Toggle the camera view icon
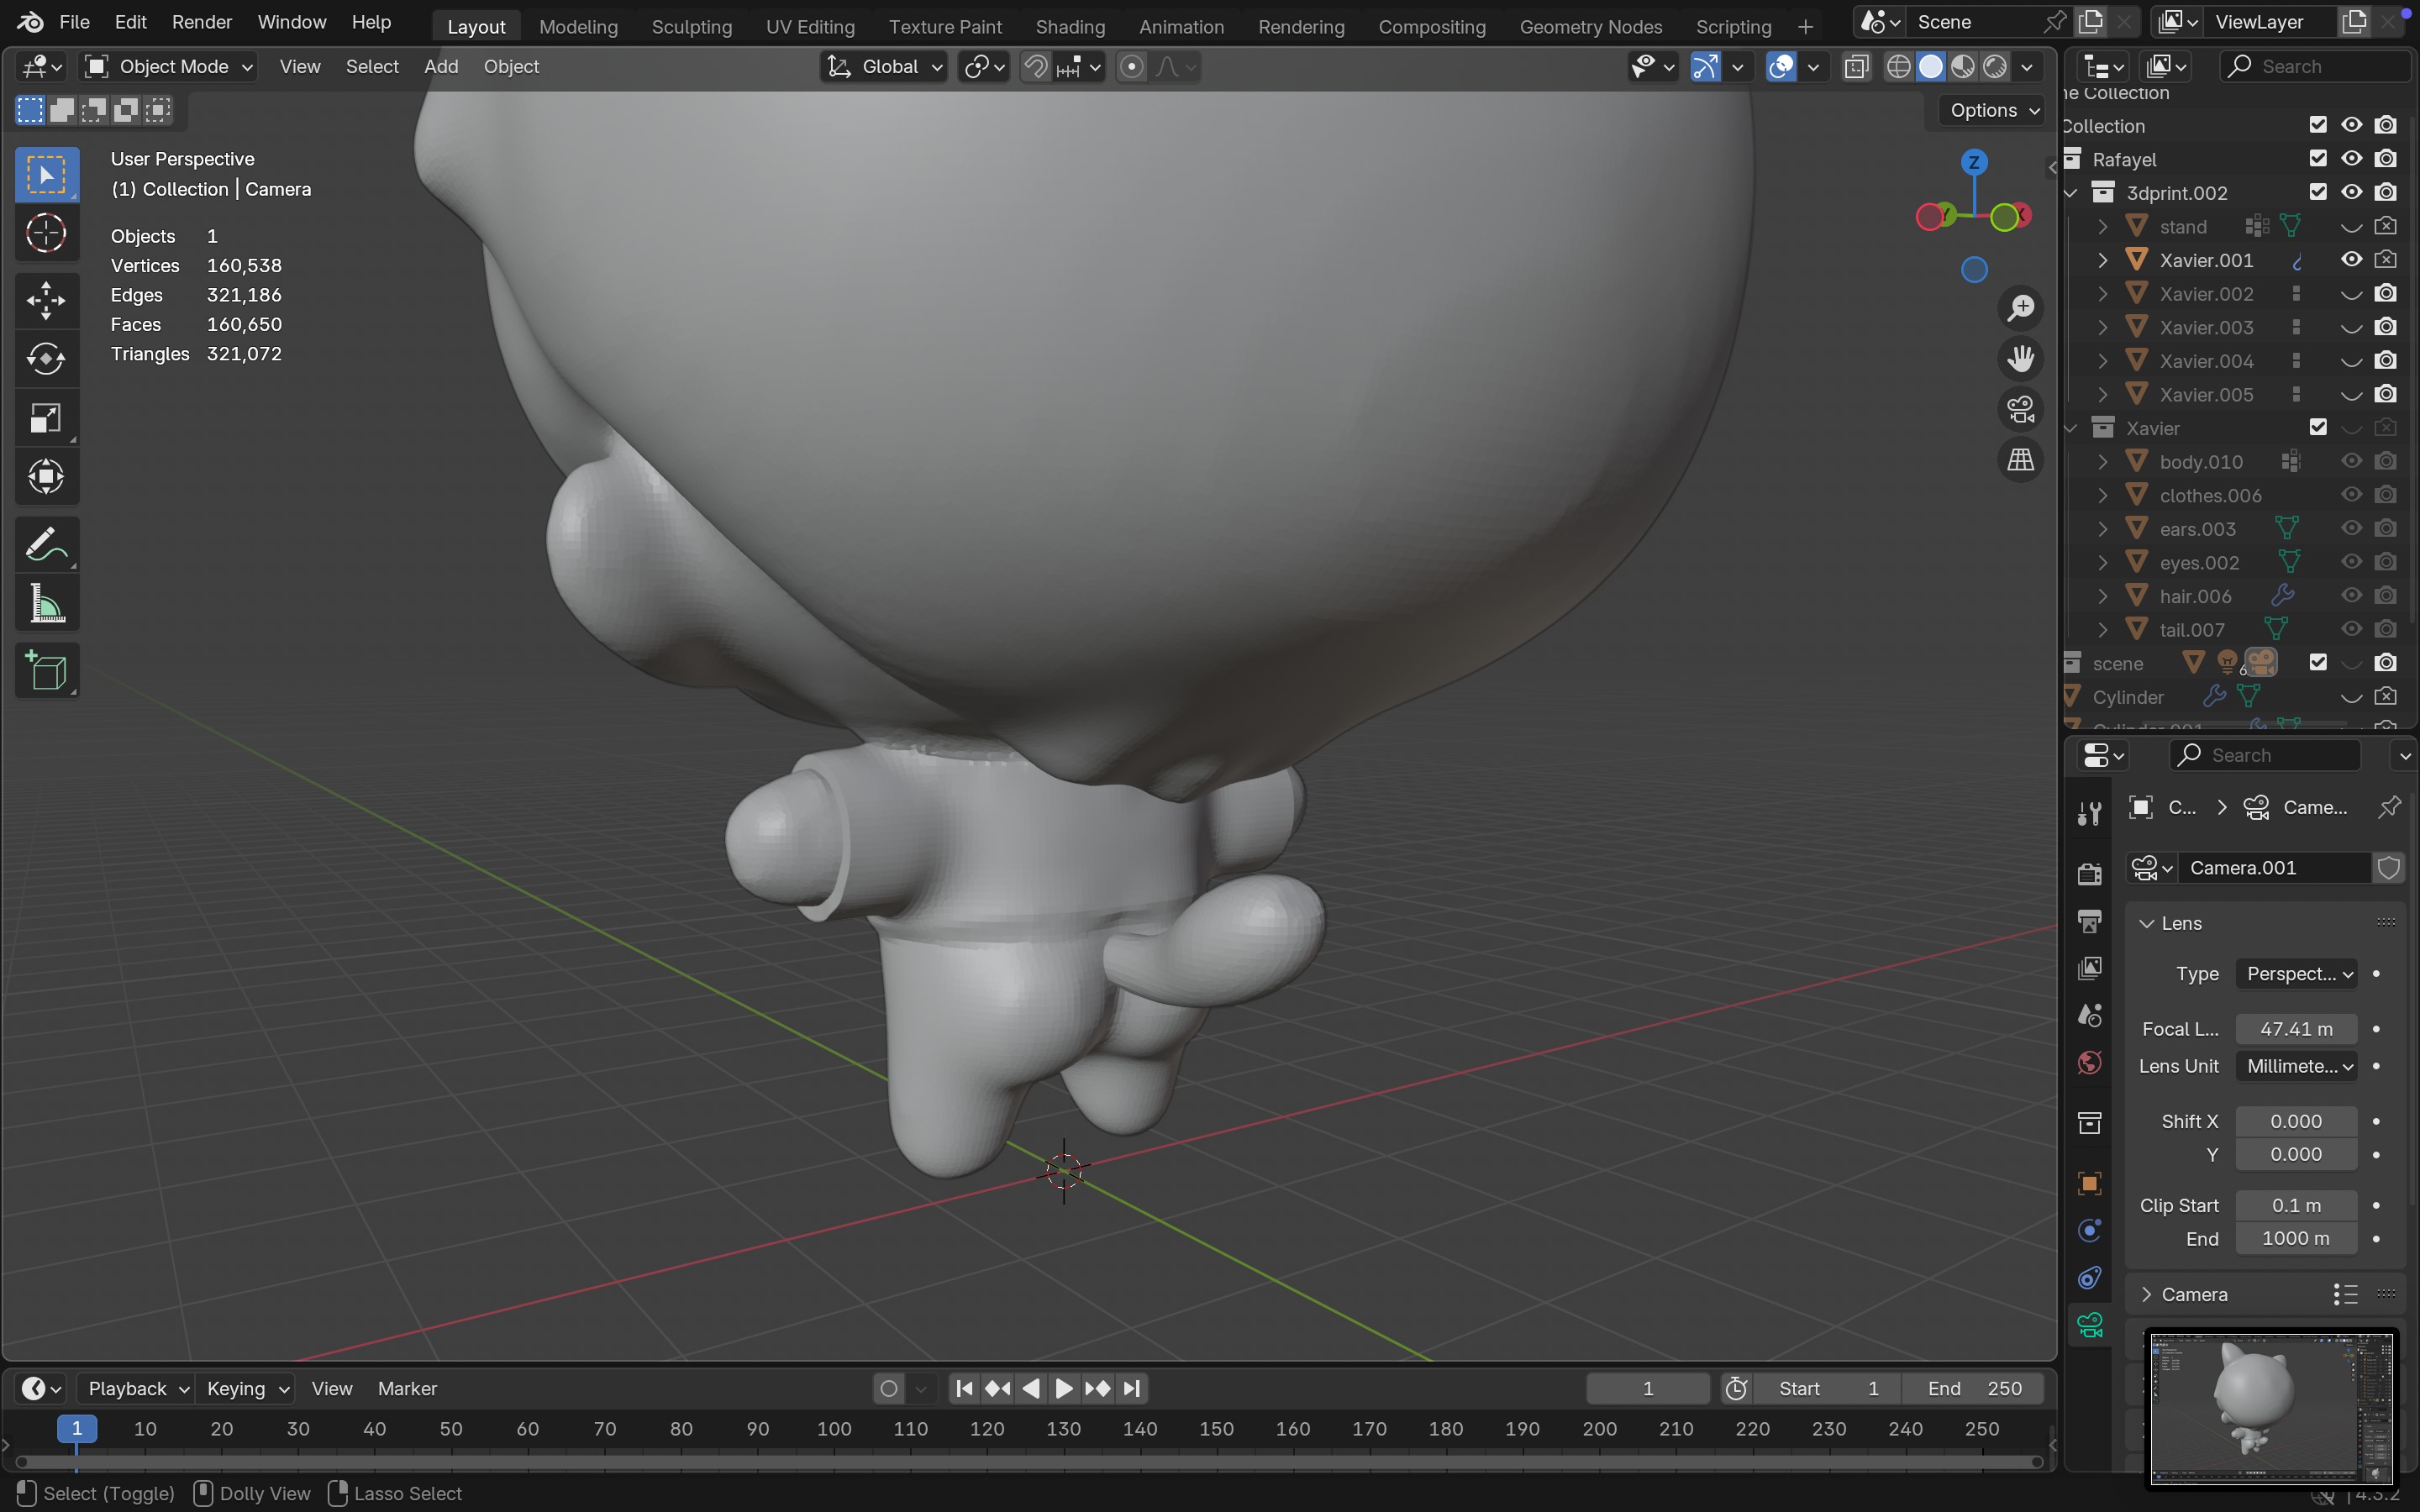This screenshot has width=2420, height=1512. (x=2021, y=409)
